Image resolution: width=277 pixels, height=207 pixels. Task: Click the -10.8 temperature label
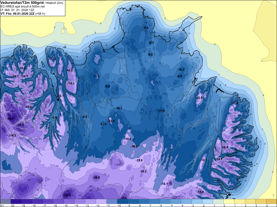point(161,111)
